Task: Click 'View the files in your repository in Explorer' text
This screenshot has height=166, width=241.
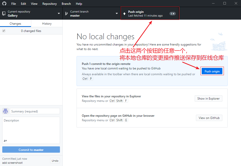Action: click(x=111, y=96)
